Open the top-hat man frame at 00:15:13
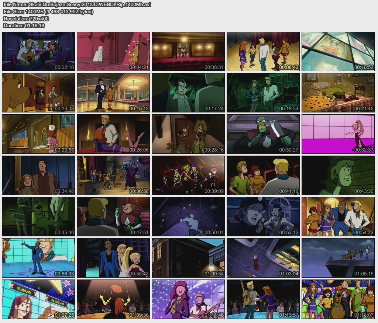 (113, 93)
